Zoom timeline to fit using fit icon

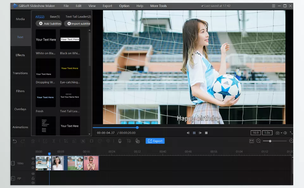coord(252,141)
